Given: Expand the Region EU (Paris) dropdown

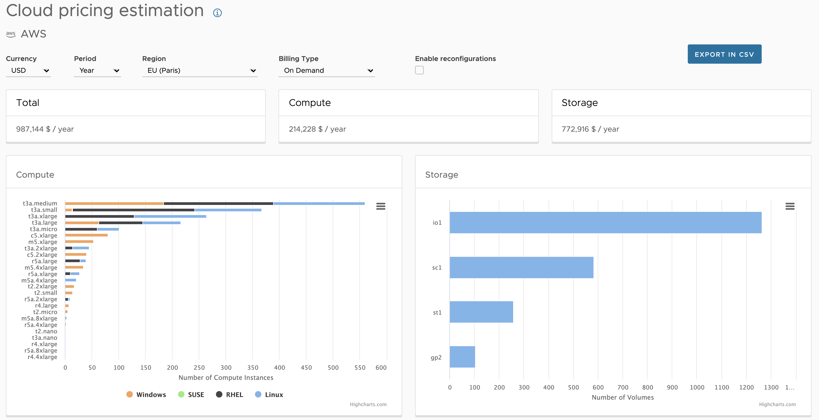Looking at the screenshot, I should click(200, 70).
